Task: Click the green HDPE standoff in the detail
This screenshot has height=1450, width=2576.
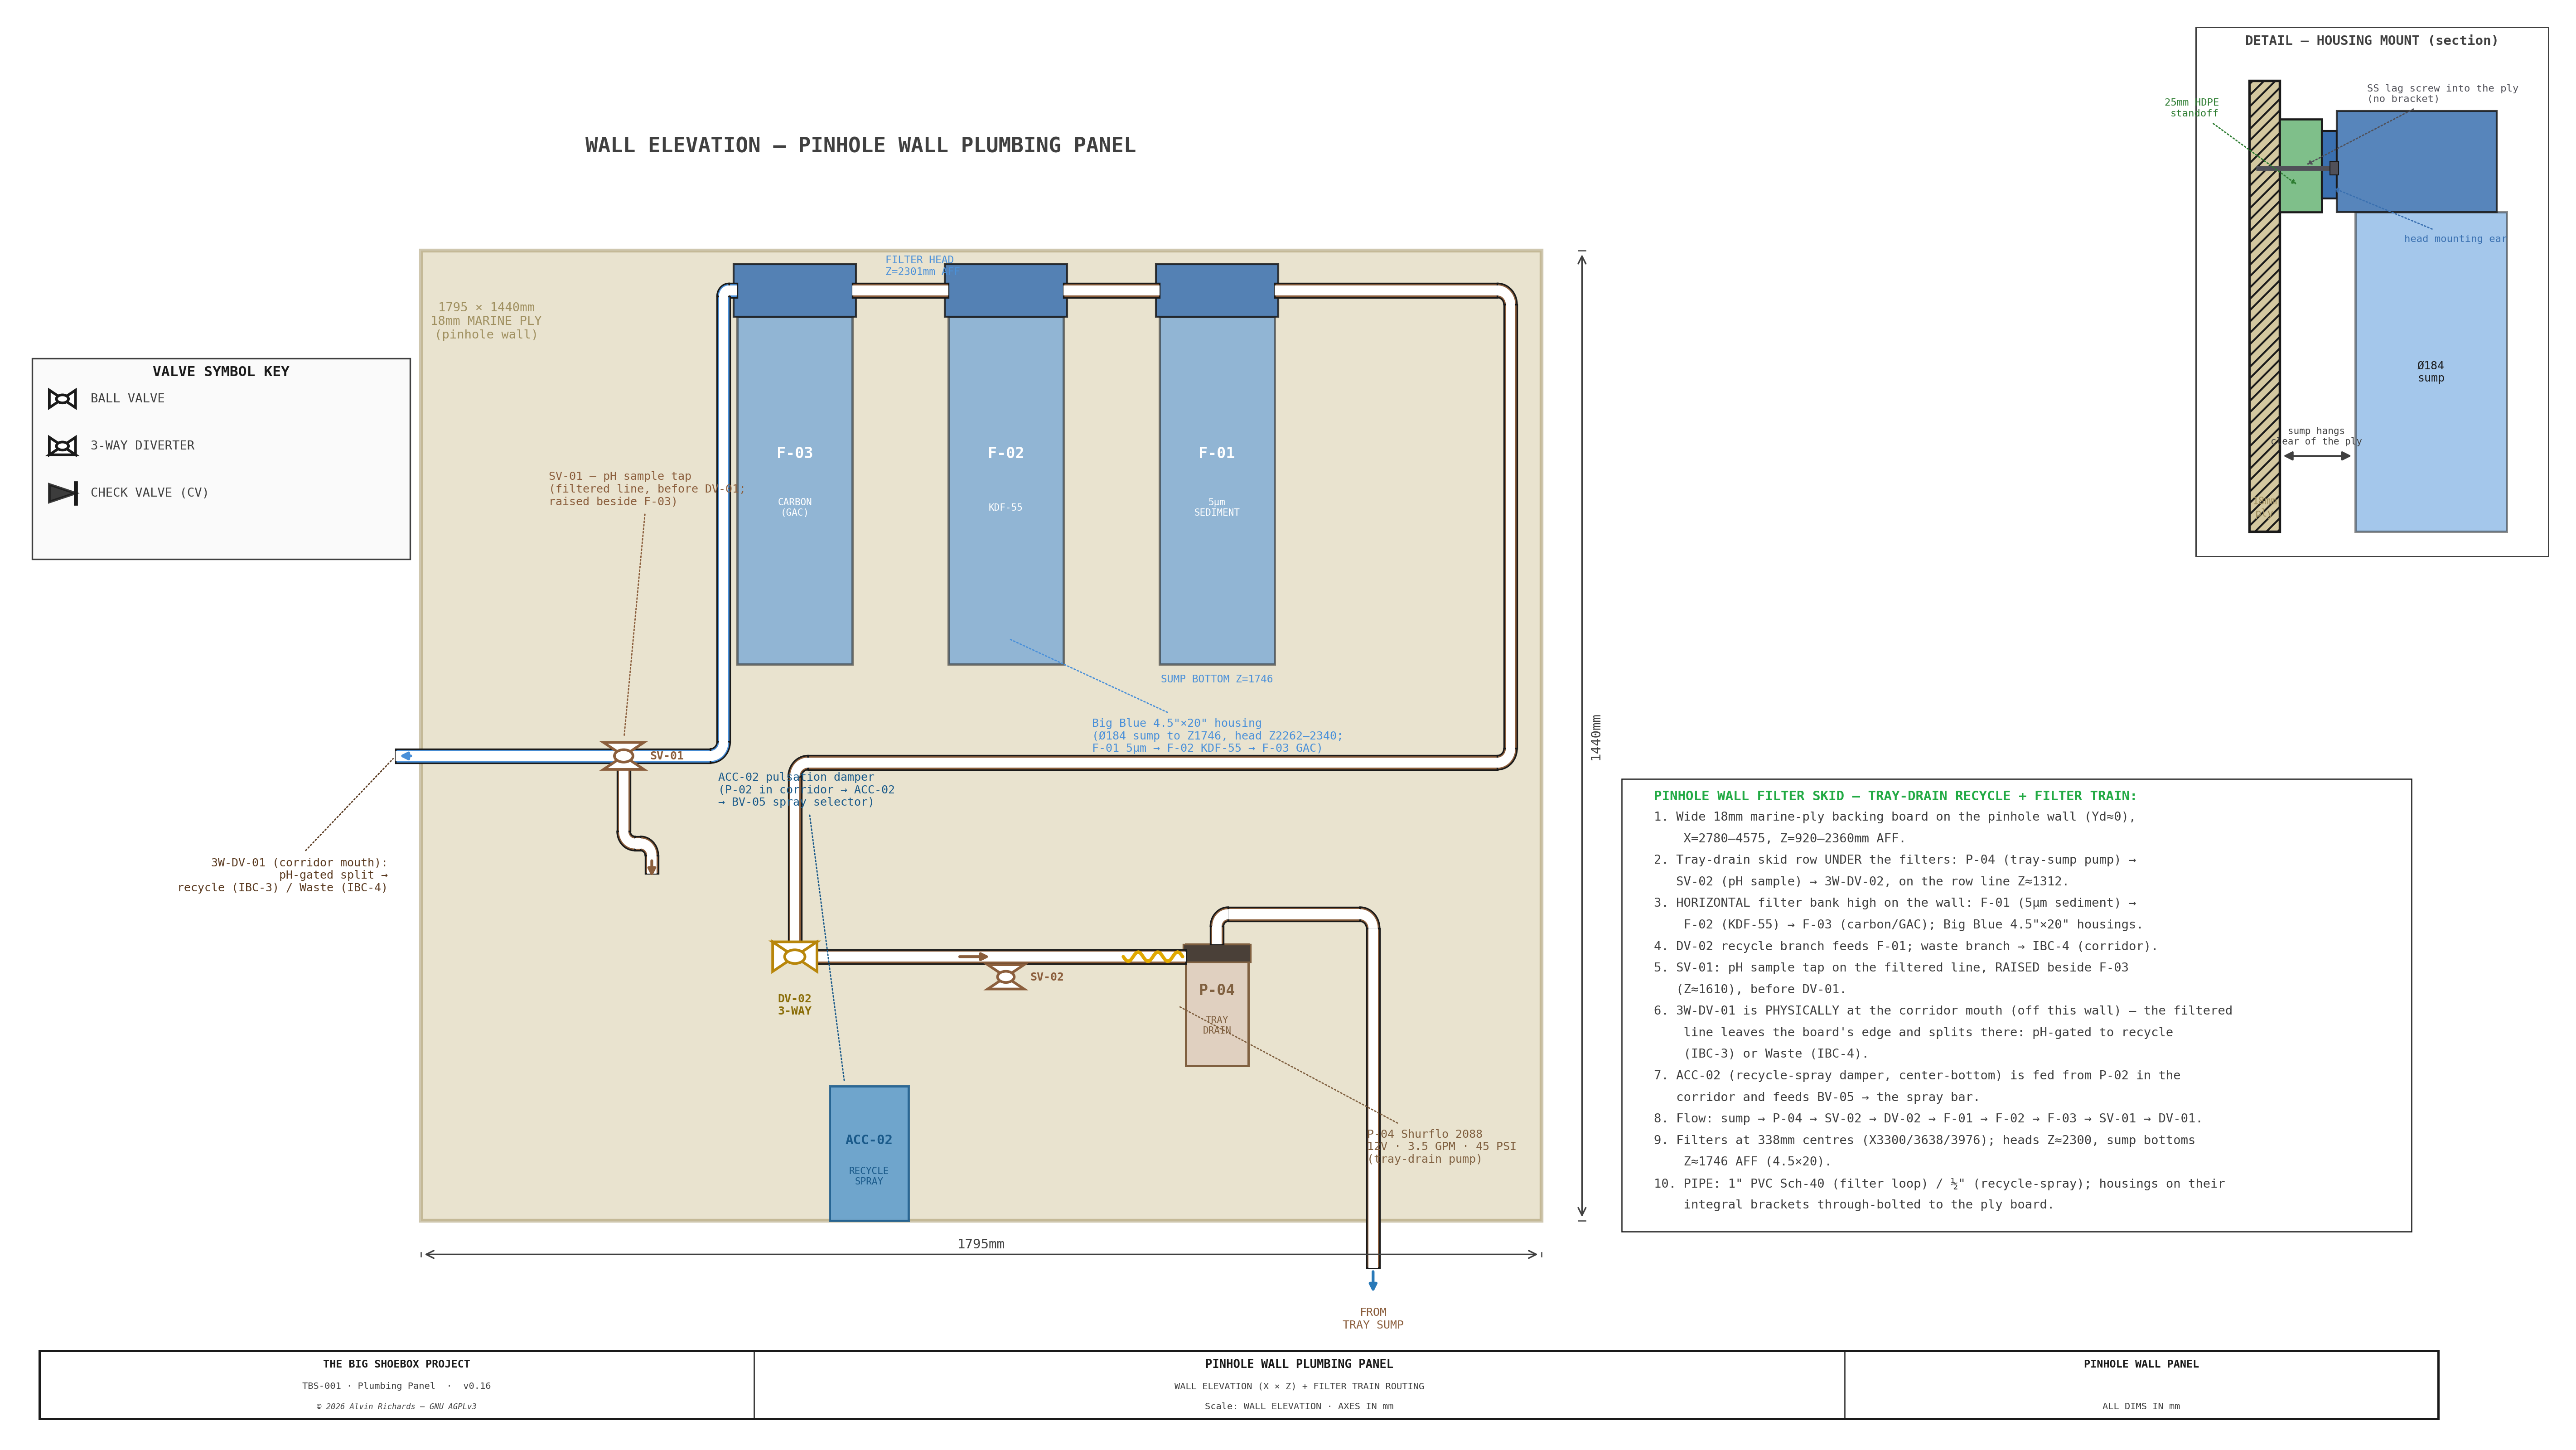Action: pos(2301,166)
